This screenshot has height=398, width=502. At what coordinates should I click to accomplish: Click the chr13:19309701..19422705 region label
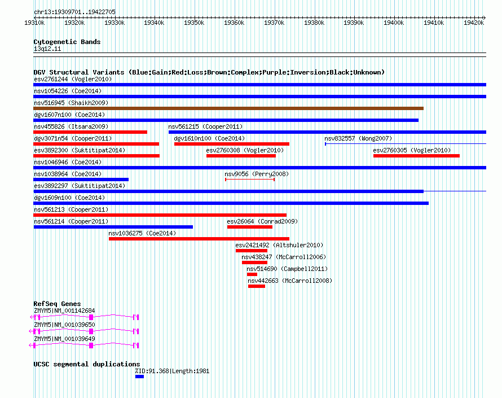pyautogui.click(x=74, y=12)
